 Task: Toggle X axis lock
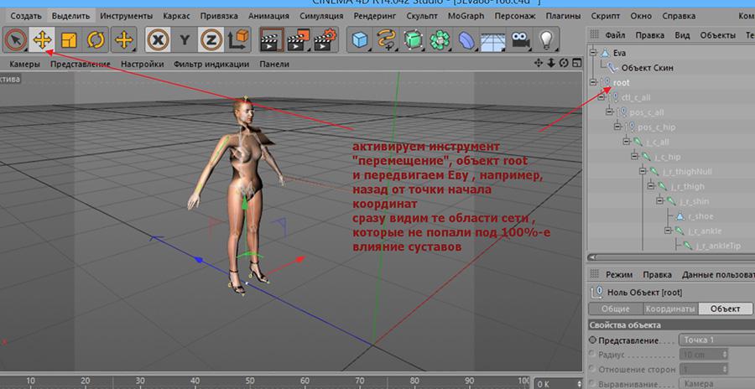click(x=157, y=39)
